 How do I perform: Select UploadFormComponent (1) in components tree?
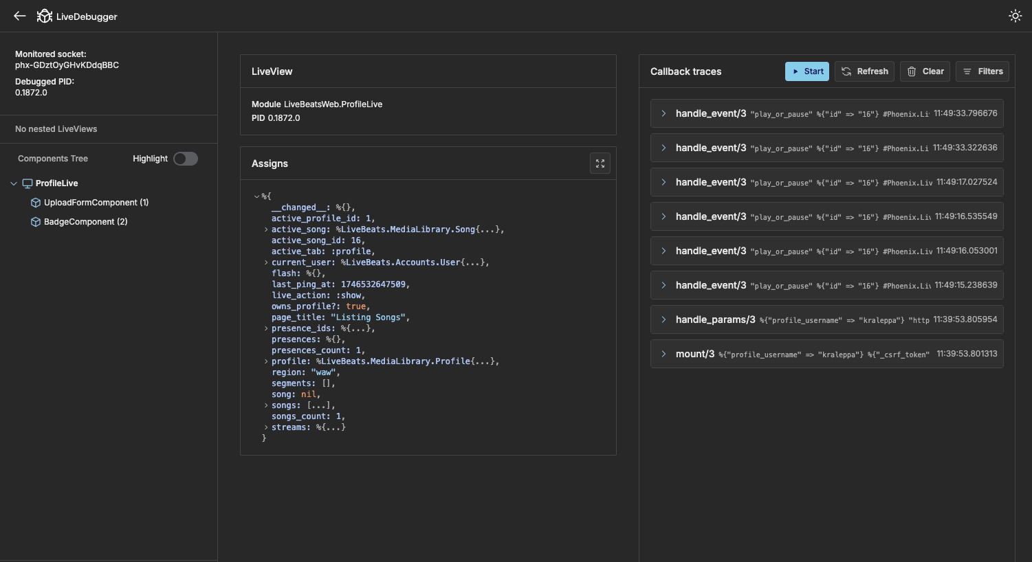coord(96,203)
